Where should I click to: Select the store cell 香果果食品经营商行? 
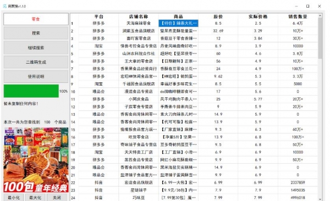click(139, 69)
